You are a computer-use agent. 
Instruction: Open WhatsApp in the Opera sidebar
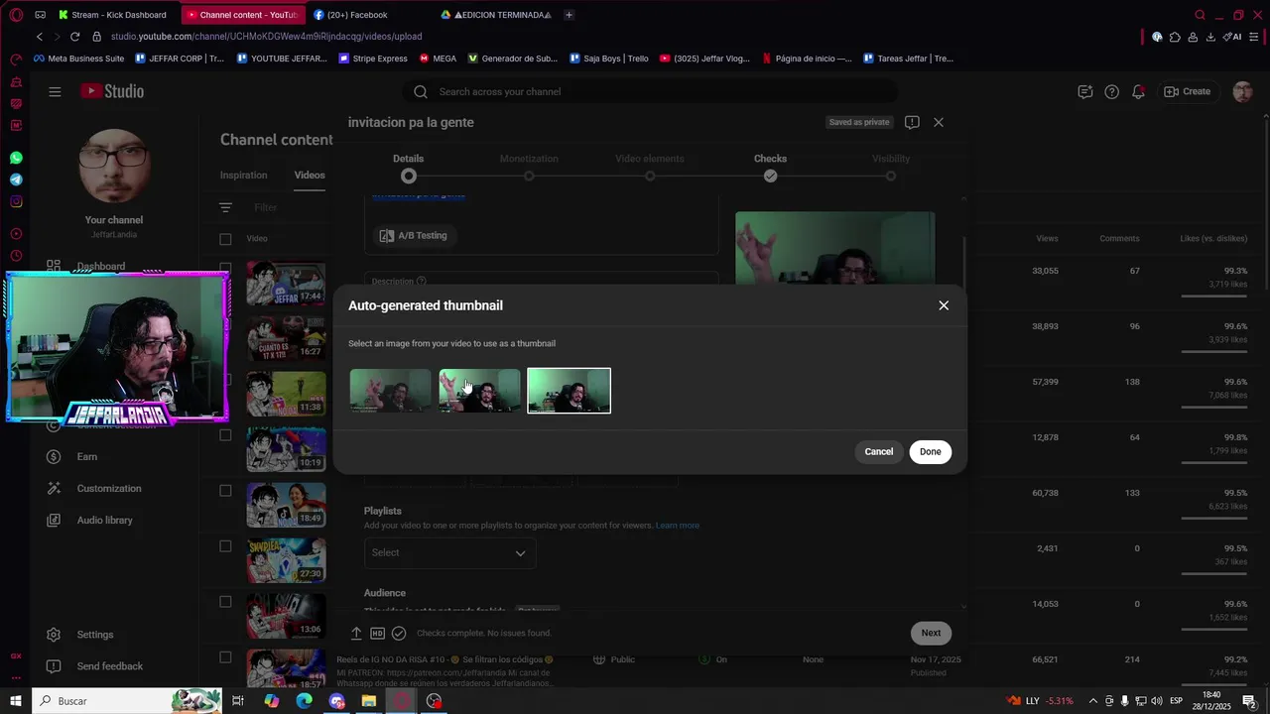click(x=16, y=158)
